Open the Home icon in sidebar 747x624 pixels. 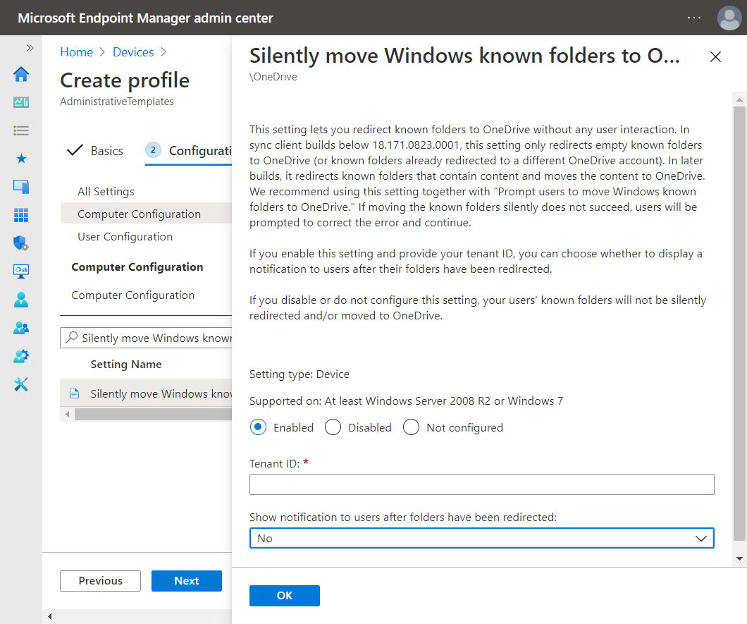coord(21,74)
